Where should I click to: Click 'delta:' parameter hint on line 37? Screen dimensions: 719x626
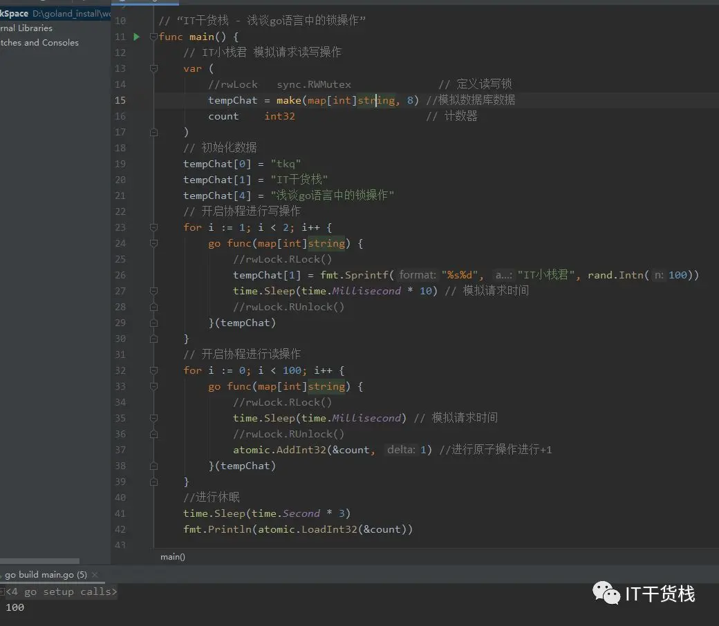(x=401, y=450)
